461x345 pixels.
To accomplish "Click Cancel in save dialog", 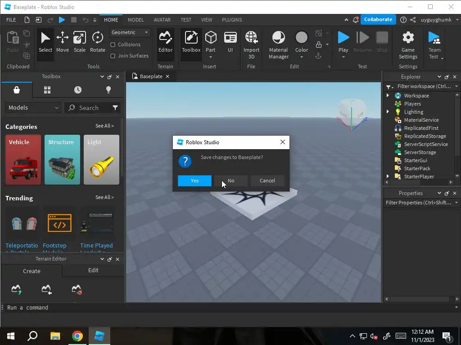I will tap(267, 181).
